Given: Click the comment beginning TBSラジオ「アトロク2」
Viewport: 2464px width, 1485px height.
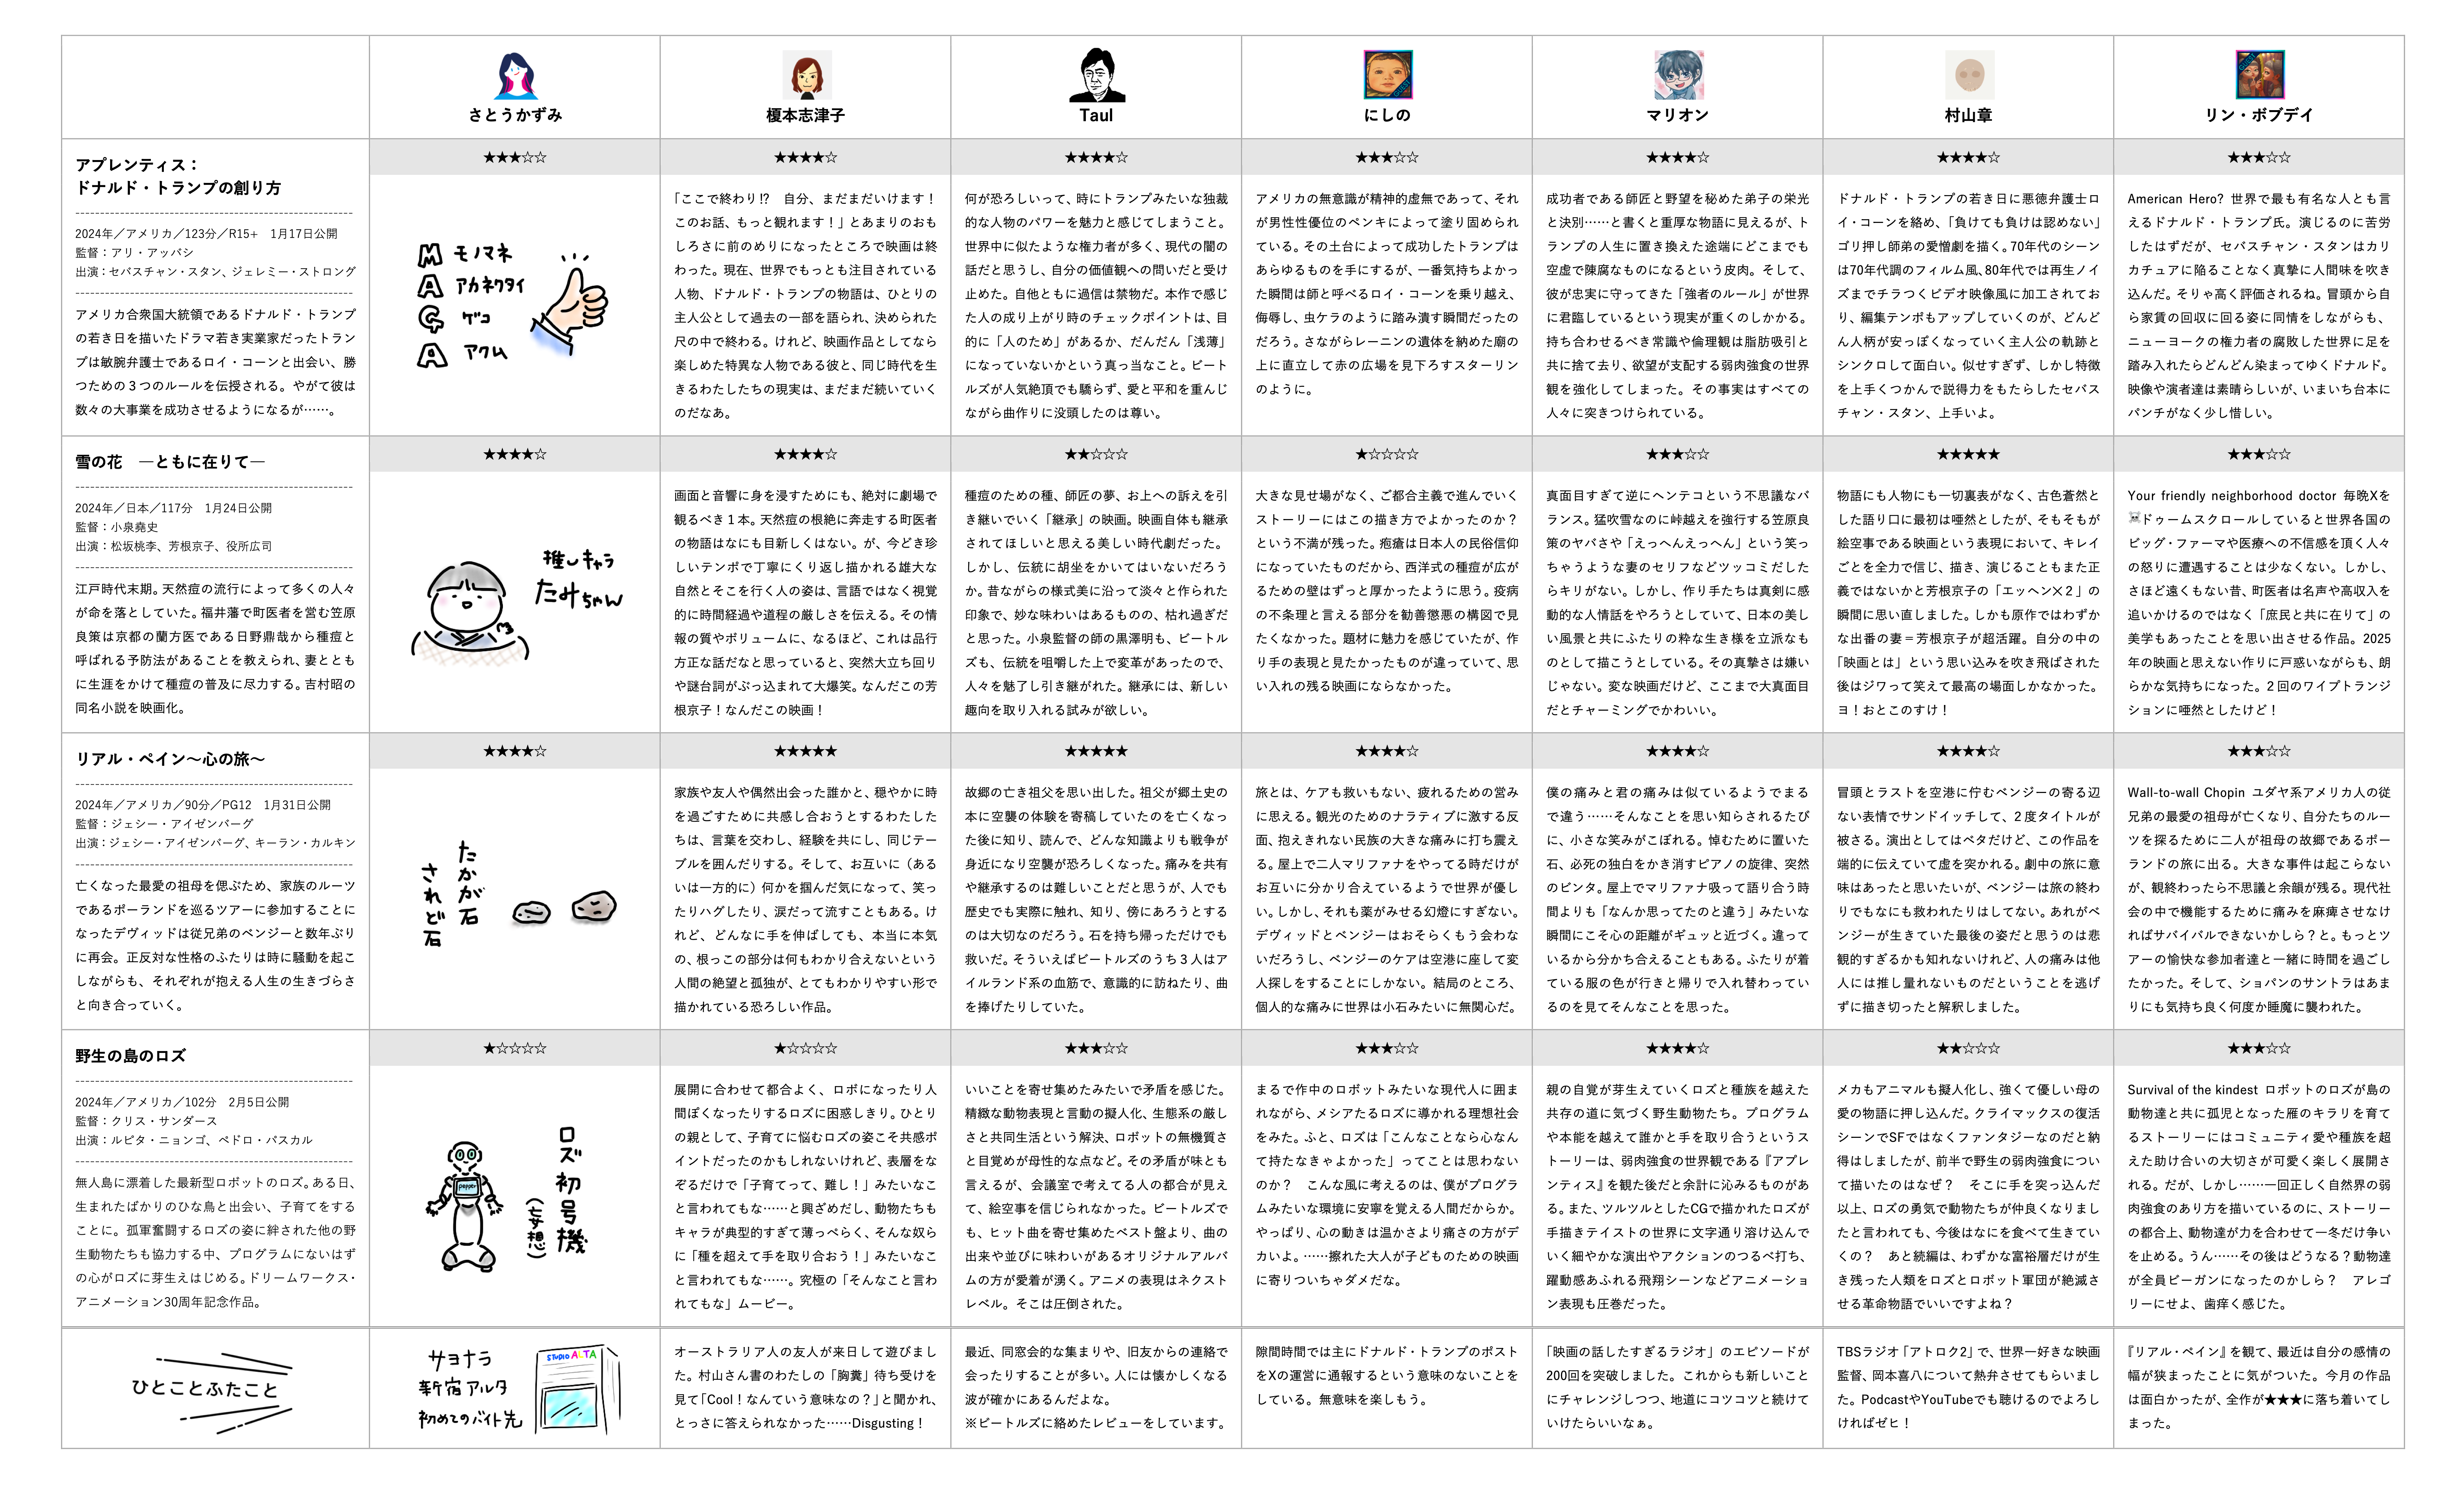Looking at the screenshot, I should pos(1968,1387).
